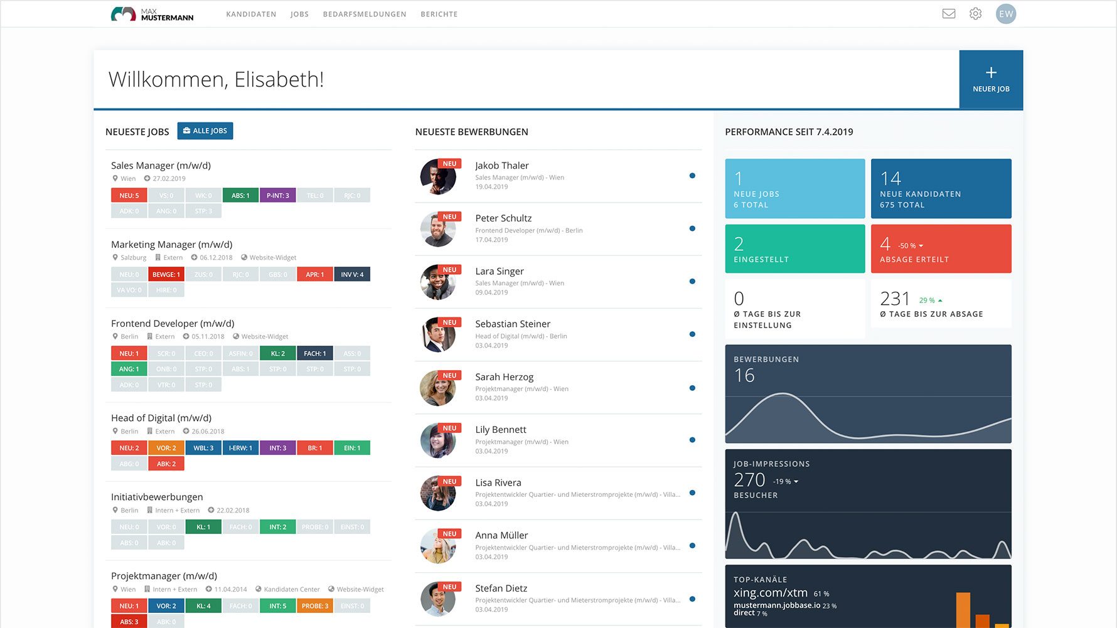Click the WBL: 3 badge for Head of Digital
Viewport: 1117px width, 628px height.
pyautogui.click(x=203, y=448)
